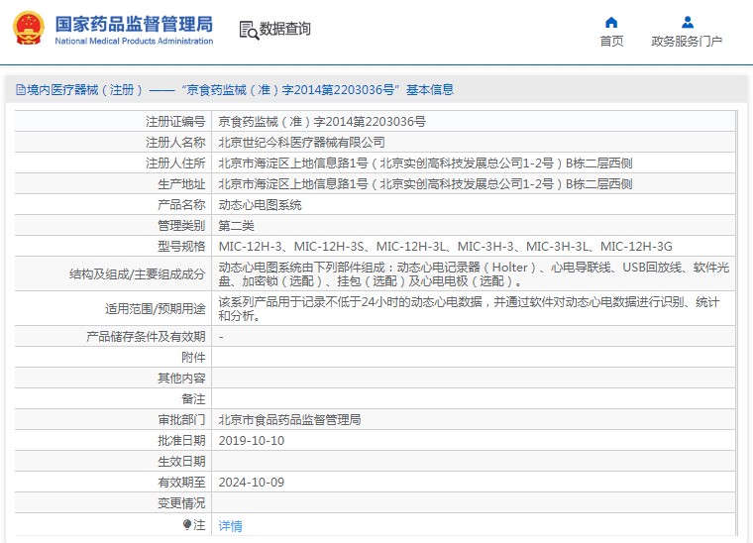Click the 国家药品监督管理局 site title
This screenshot has width=753, height=543.
coord(133,23)
